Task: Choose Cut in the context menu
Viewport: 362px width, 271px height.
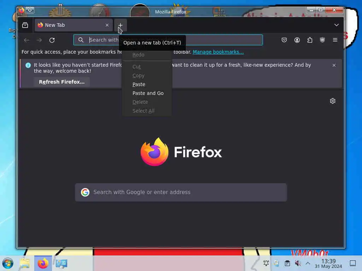Action: 147,67
